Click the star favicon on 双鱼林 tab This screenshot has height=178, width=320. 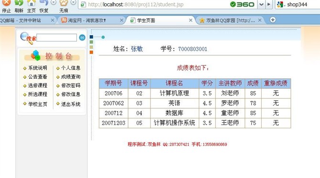click(x=202, y=21)
